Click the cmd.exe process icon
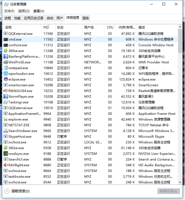The width and height of the screenshot is (185, 200). pyautogui.click(x=5, y=40)
